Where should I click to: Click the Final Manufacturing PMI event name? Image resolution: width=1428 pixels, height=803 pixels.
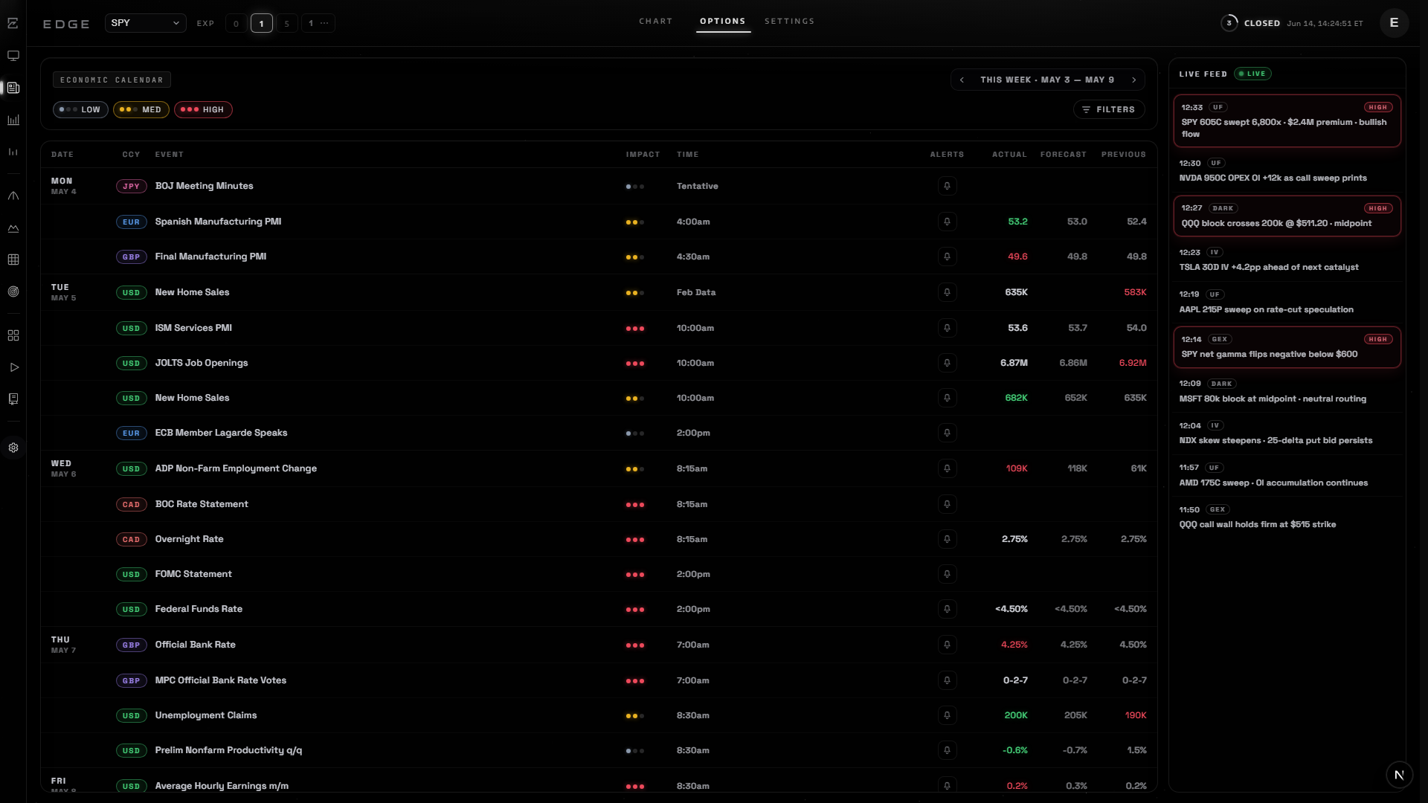click(210, 257)
